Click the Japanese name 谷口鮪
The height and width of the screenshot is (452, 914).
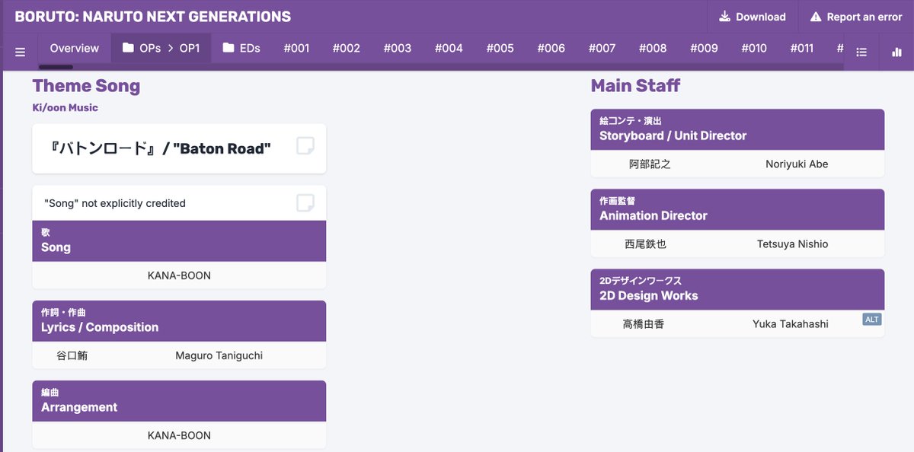(x=72, y=355)
